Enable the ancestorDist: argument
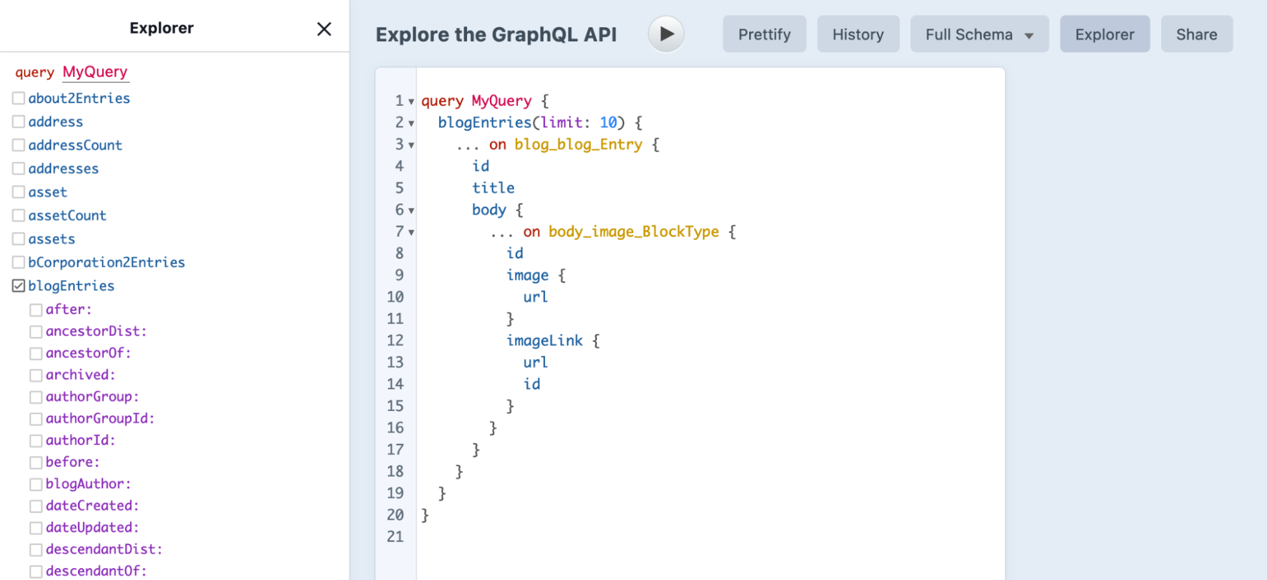This screenshot has height=580, width=1267. point(36,332)
